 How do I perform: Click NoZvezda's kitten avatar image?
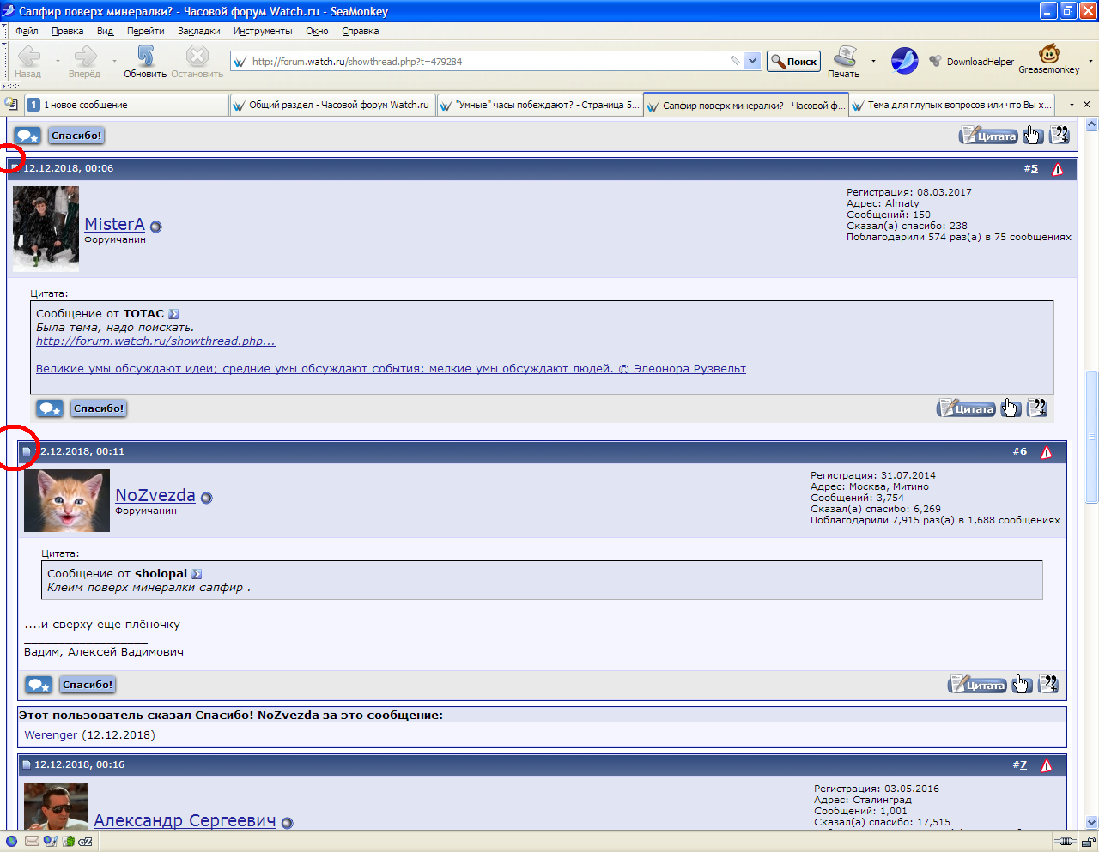(67, 501)
